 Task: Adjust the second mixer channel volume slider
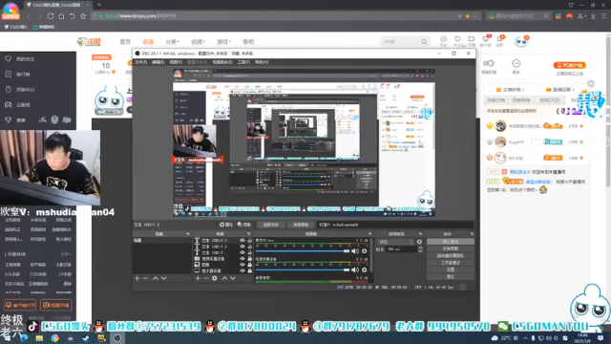(303, 269)
